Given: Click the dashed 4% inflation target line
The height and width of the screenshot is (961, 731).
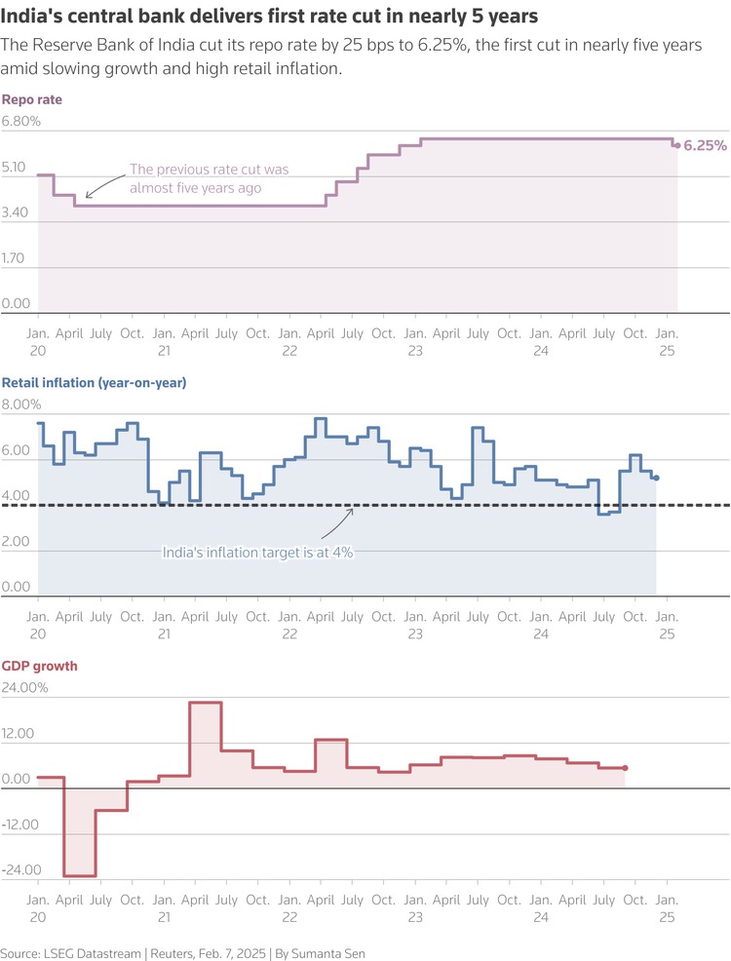Looking at the screenshot, I should pyautogui.click(x=487, y=505).
